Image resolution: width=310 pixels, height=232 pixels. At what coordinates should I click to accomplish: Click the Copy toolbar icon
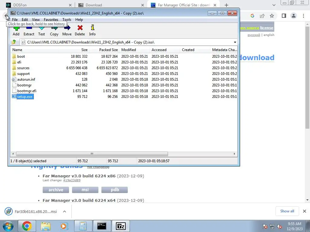coord(54,28)
